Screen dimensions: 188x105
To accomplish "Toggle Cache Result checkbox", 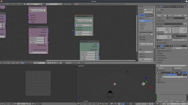I will pyautogui.click(x=173, y=70).
